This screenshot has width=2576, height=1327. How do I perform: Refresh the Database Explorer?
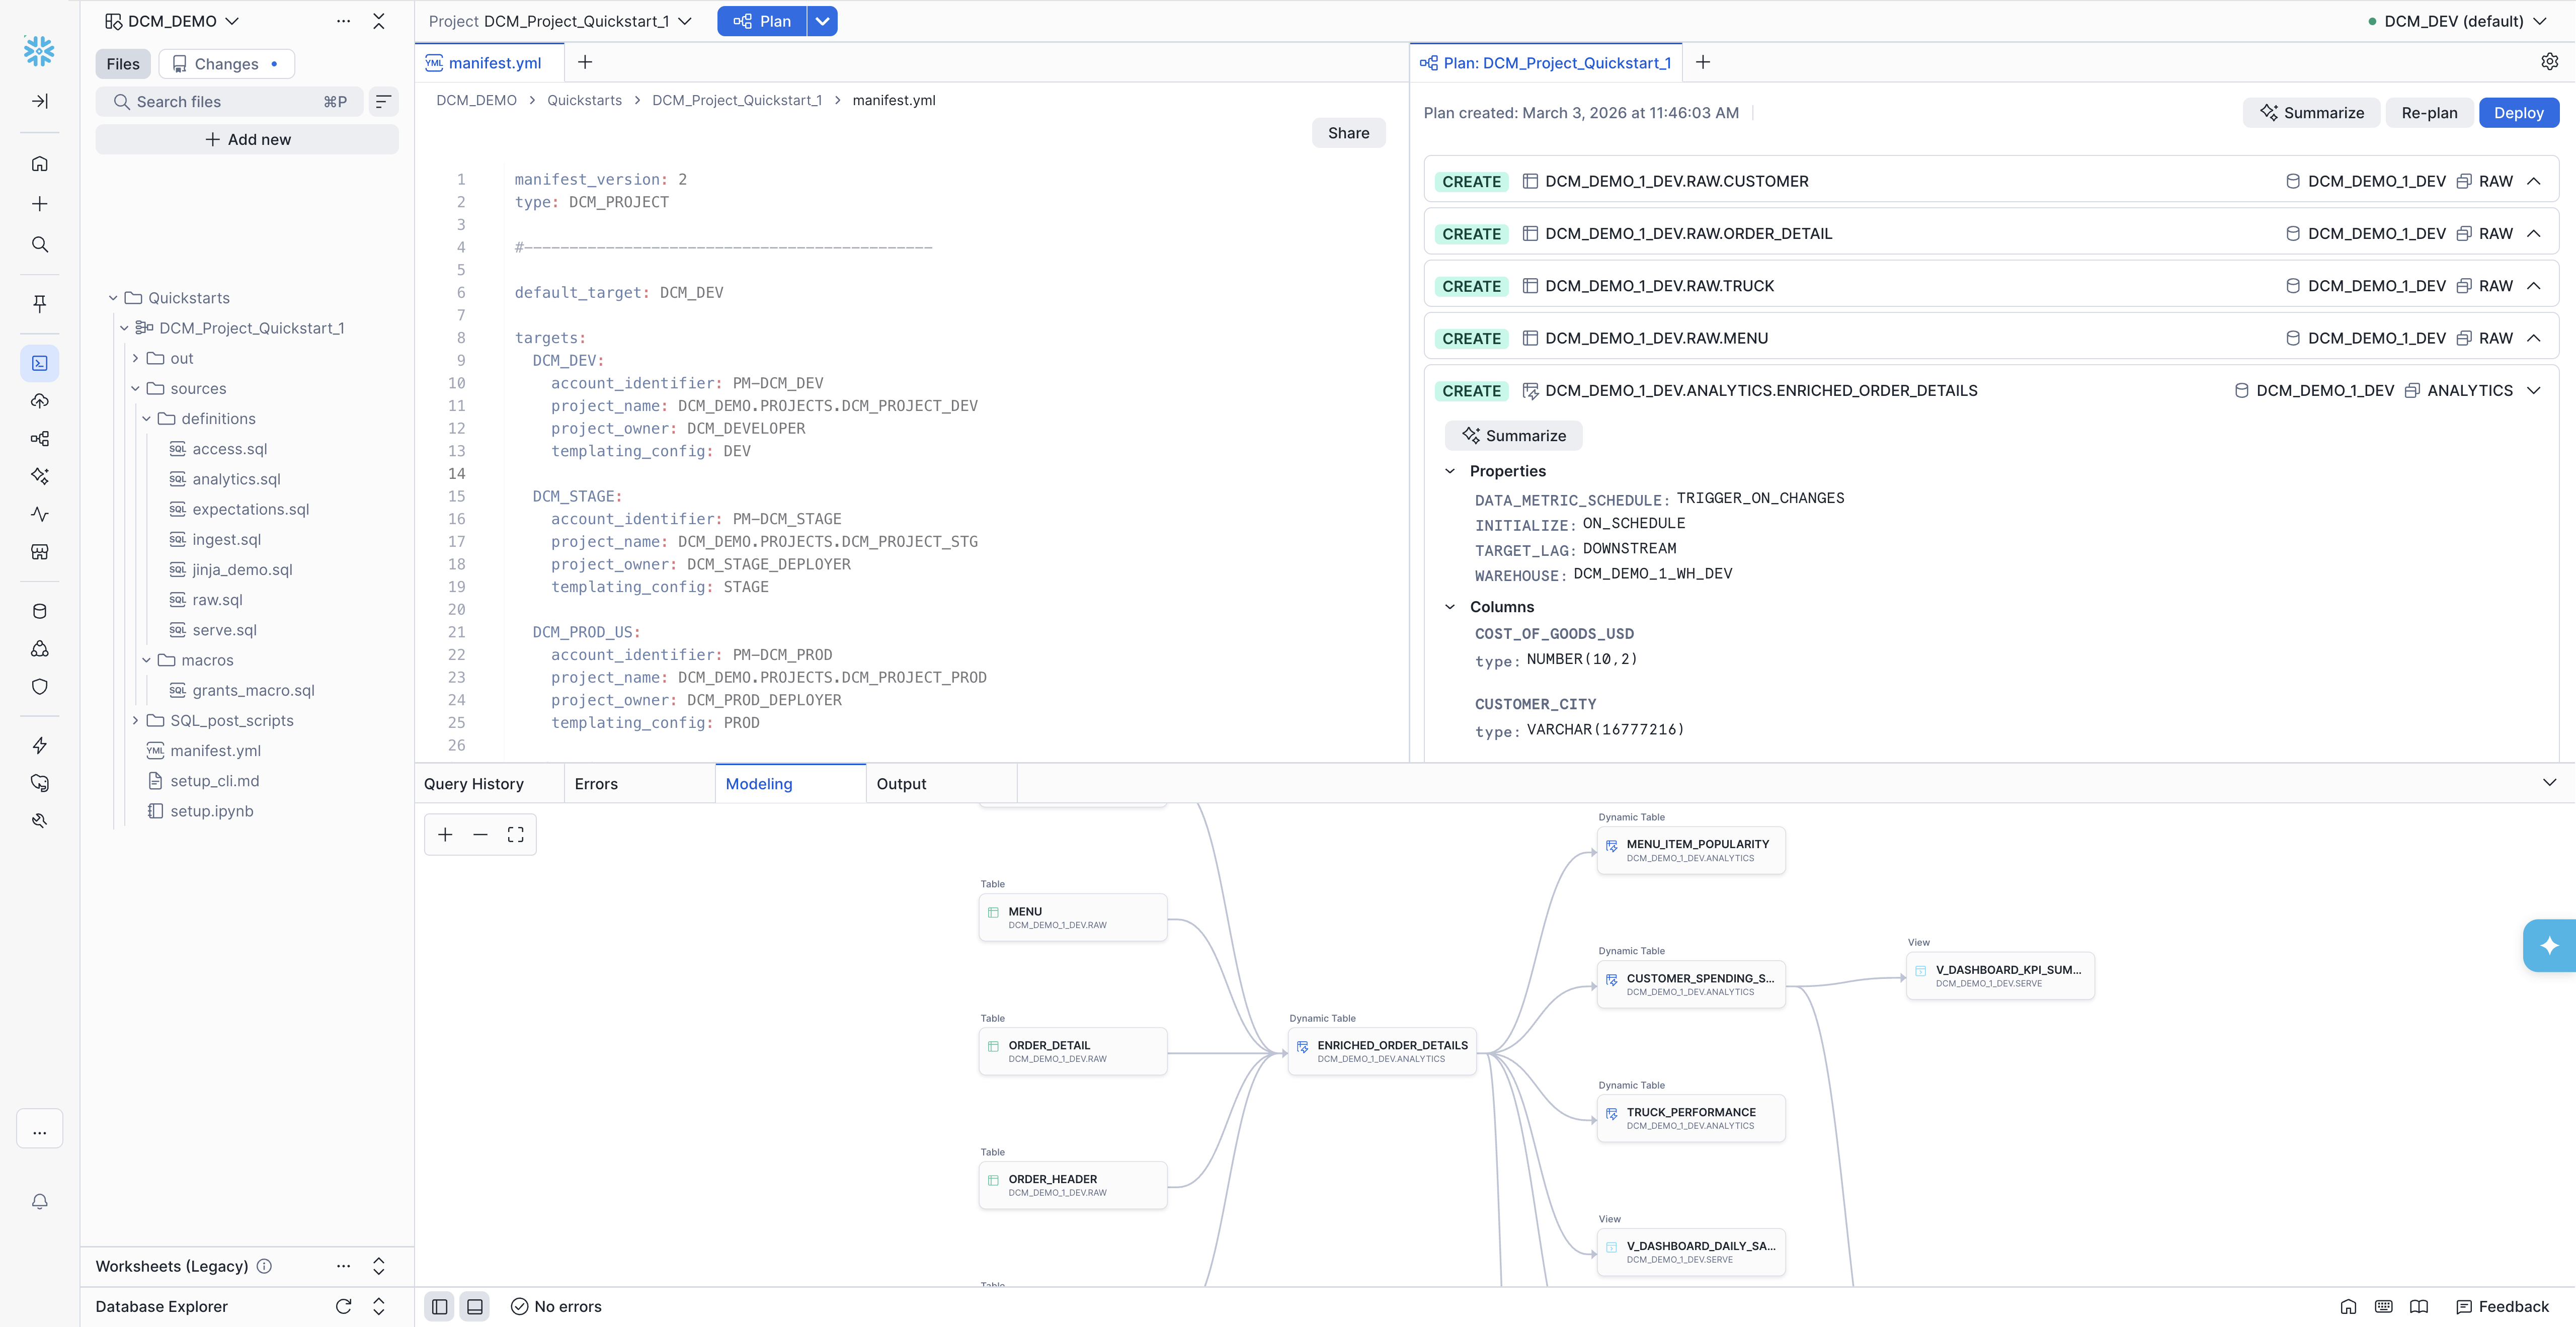(x=343, y=1306)
